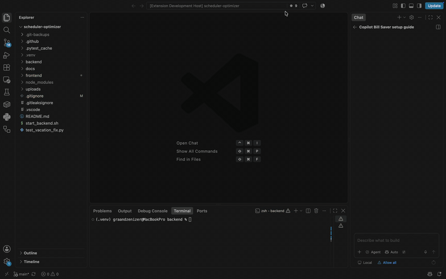This screenshot has width=446, height=279.
Task: Open title bar chat dropdown chevron
Action: (x=312, y=6)
